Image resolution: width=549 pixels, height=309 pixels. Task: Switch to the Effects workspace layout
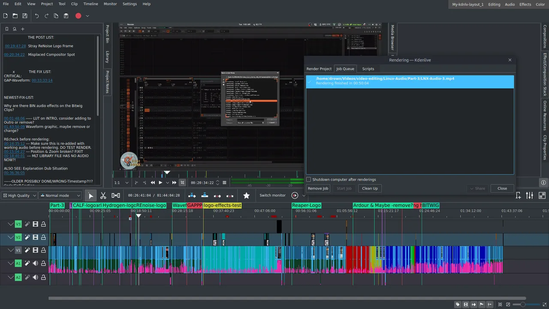525,4
